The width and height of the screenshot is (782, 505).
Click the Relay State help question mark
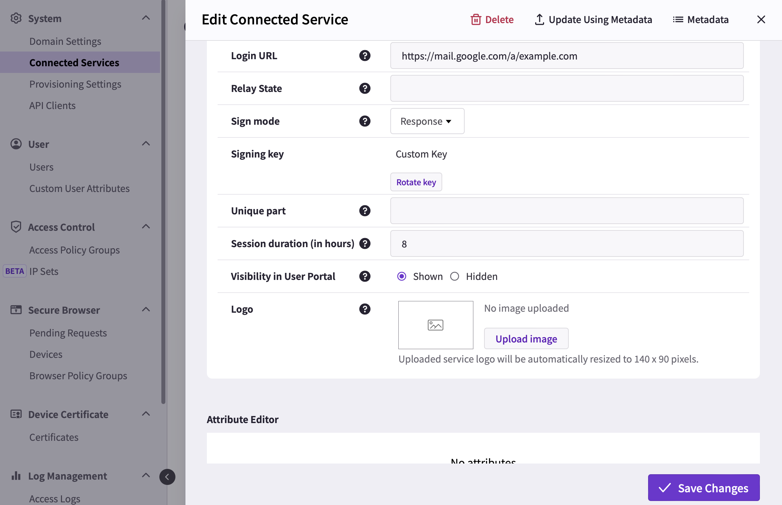(365, 88)
